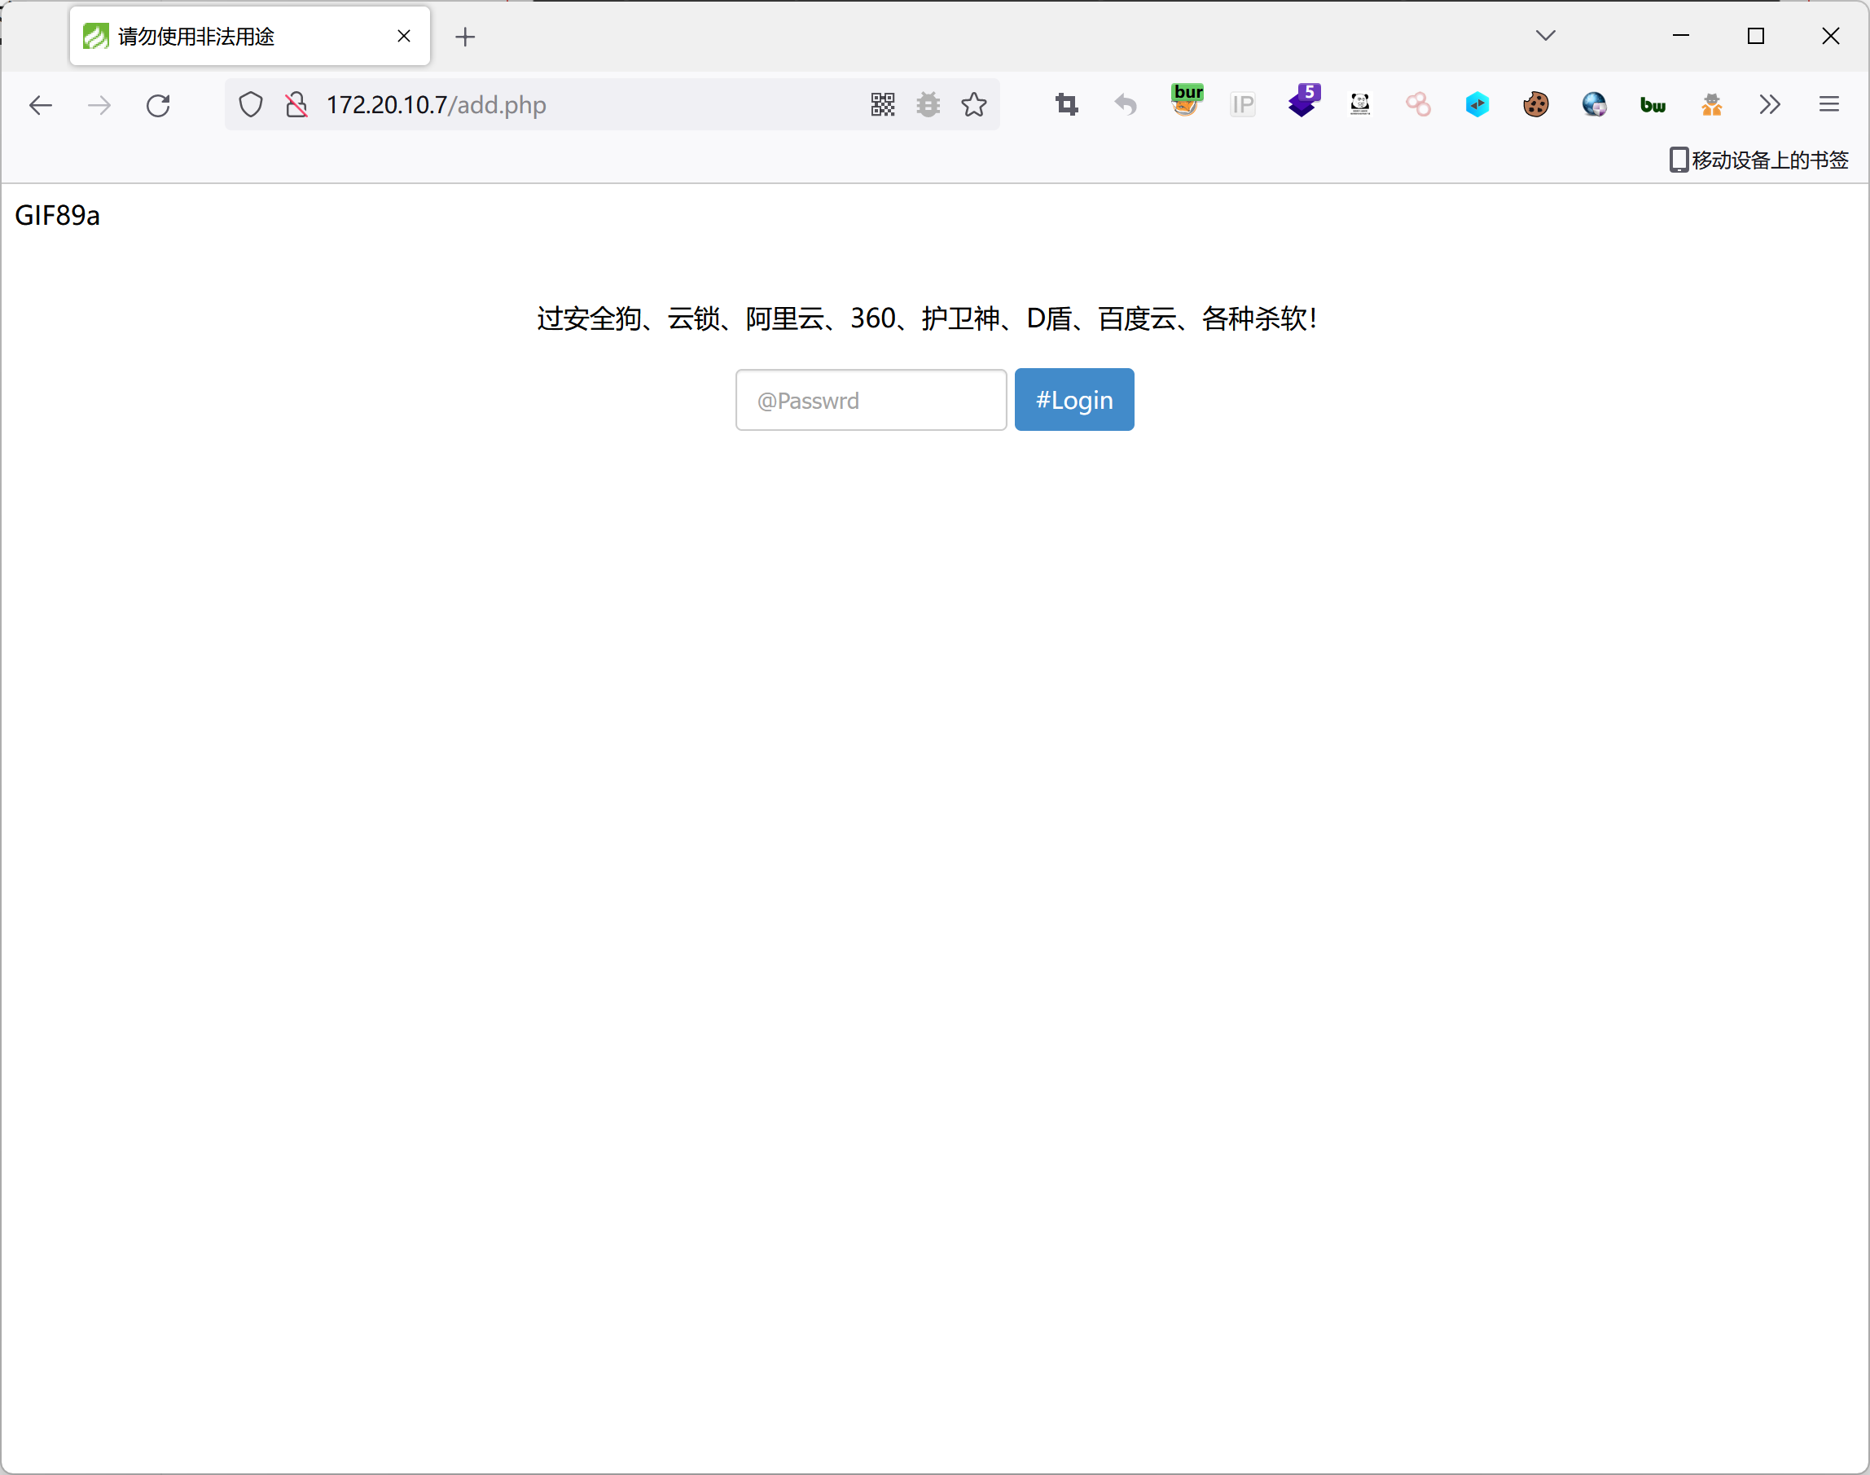Expand the overflow extensions chevron
This screenshot has width=1870, height=1475.
[1769, 104]
